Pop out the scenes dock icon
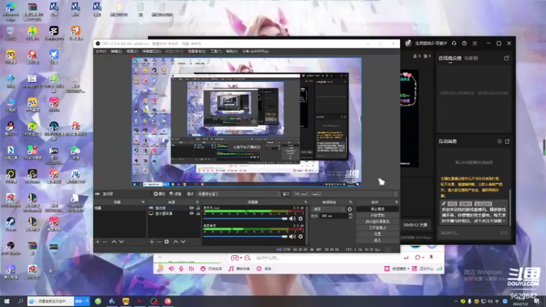Viewport: 546px width, 307px height. [143, 202]
